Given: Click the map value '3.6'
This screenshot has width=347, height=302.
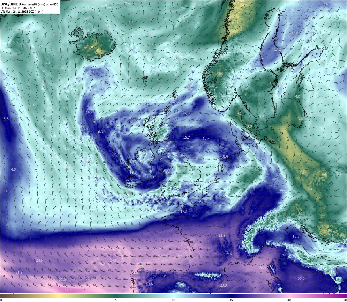Looking at the screenshot, I should (x=300, y=119).
